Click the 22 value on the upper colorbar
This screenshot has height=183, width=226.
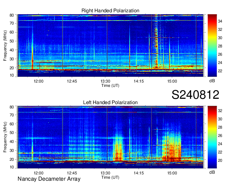click(x=220, y=71)
